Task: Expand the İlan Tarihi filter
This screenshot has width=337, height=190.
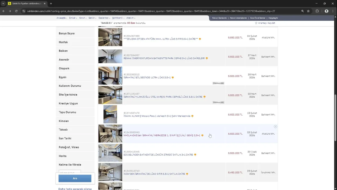Action: pos(75,139)
